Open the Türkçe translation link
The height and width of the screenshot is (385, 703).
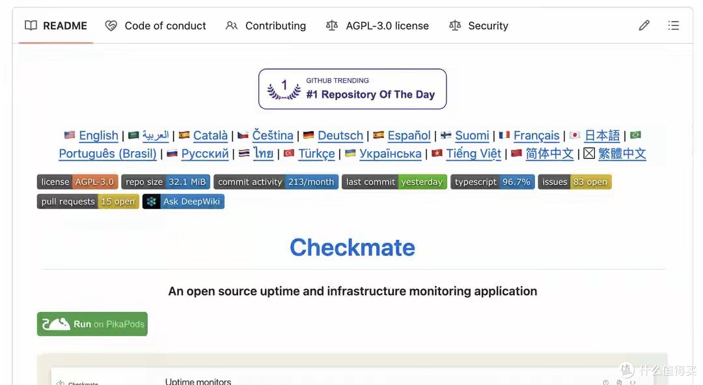point(316,154)
